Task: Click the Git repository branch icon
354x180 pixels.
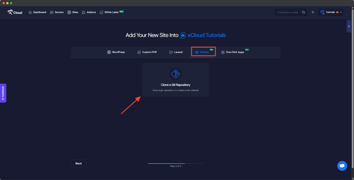Action: [176, 74]
